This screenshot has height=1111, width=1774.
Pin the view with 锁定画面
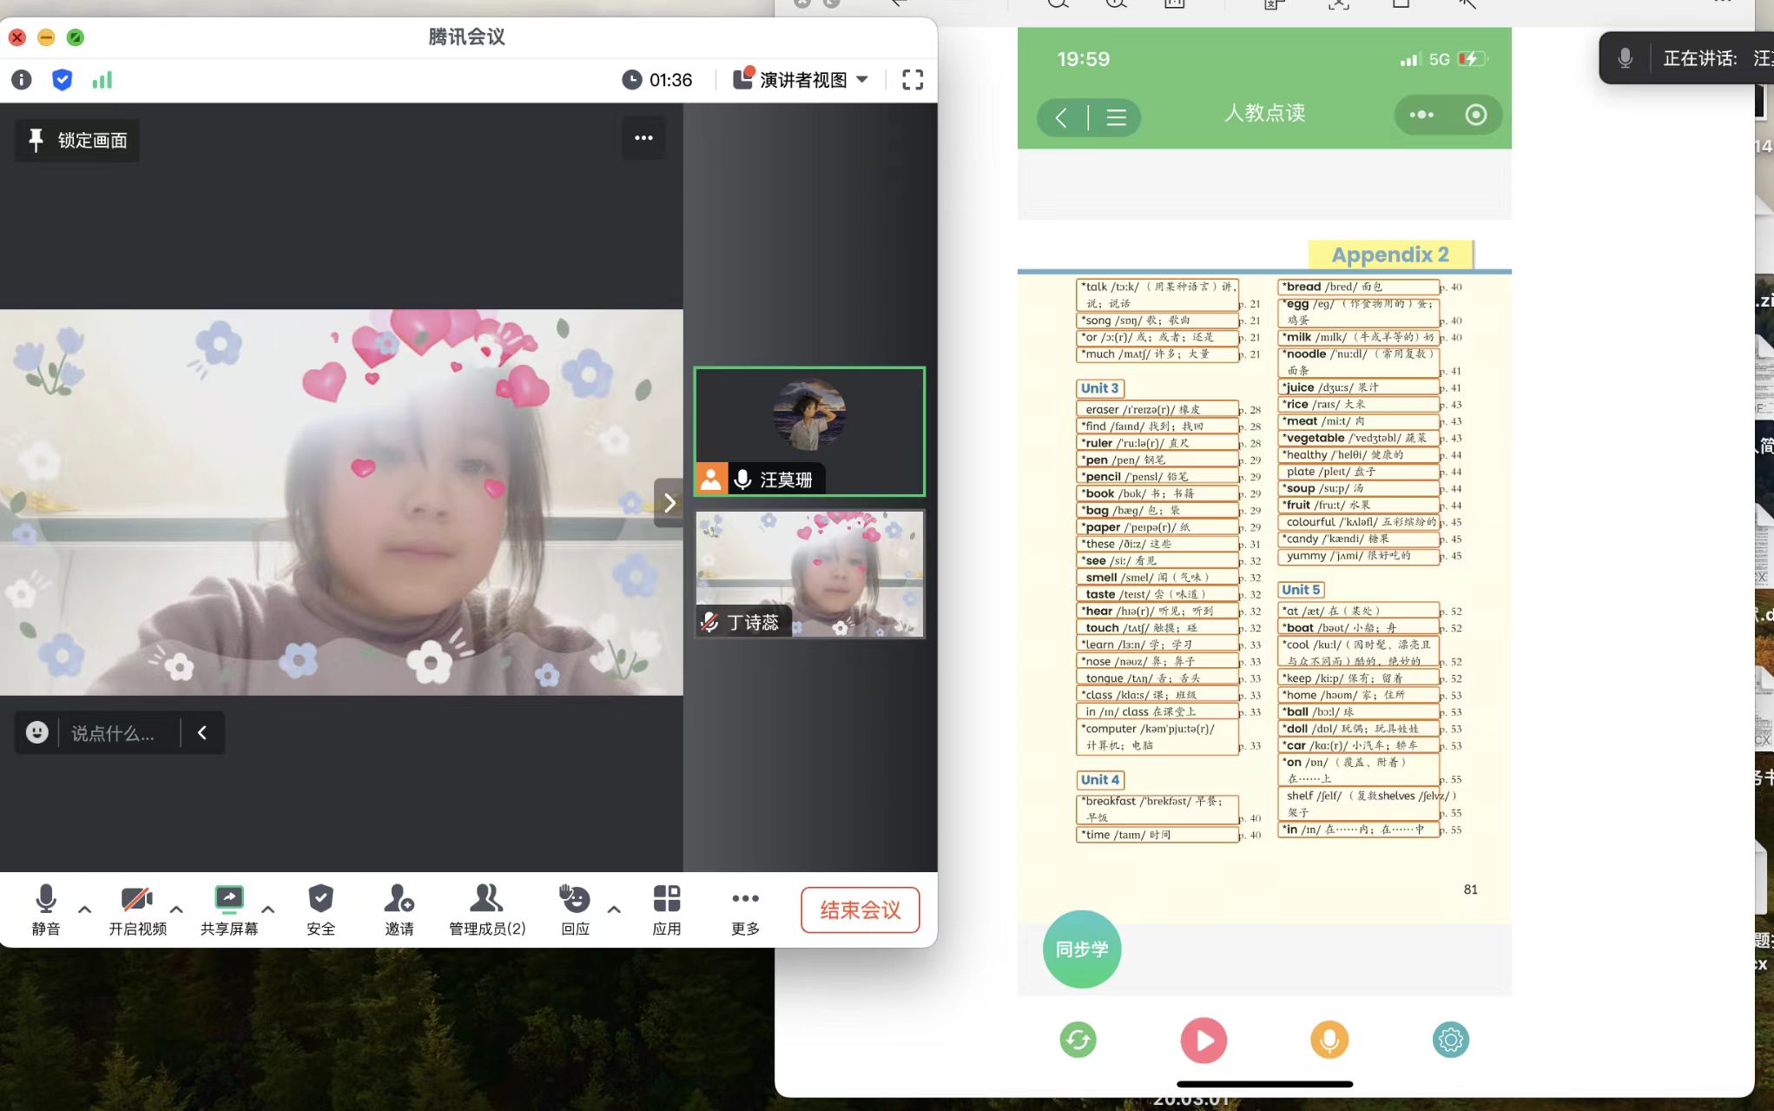77,141
